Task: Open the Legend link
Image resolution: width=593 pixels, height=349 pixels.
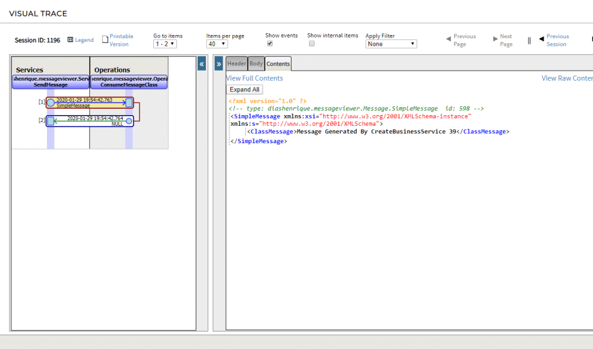Action: click(x=84, y=40)
